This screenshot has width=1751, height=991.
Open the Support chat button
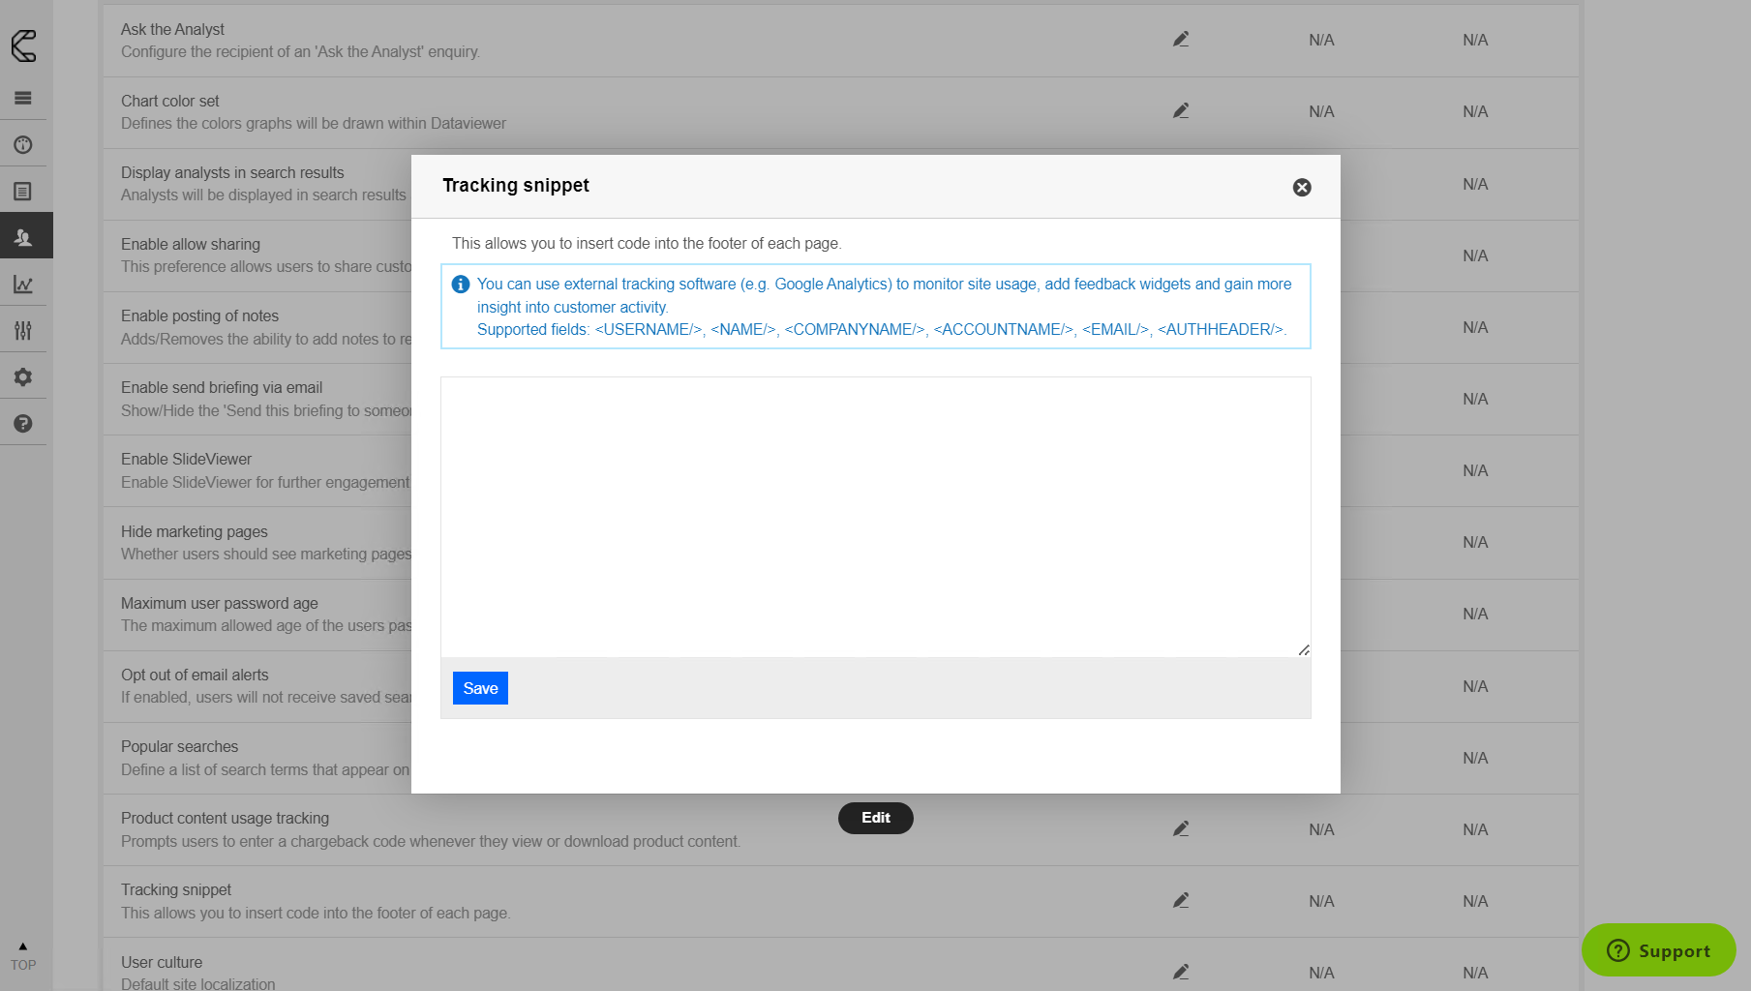click(1658, 950)
